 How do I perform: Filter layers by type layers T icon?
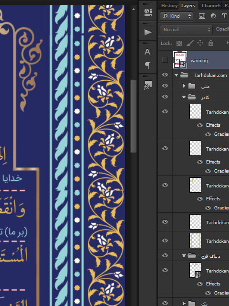[x=224, y=16]
